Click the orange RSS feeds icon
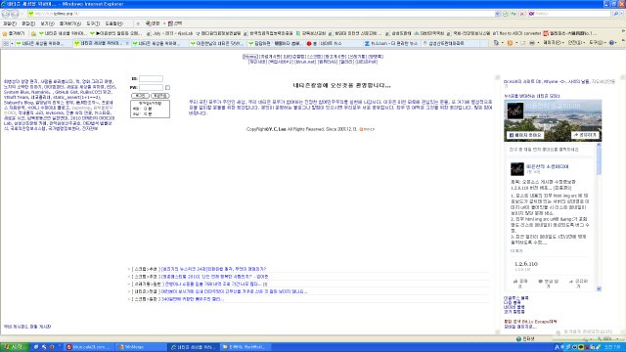Viewport: 626px width, 352px height. [x=510, y=43]
